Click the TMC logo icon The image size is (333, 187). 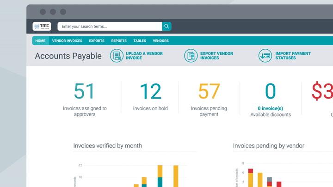42,27
